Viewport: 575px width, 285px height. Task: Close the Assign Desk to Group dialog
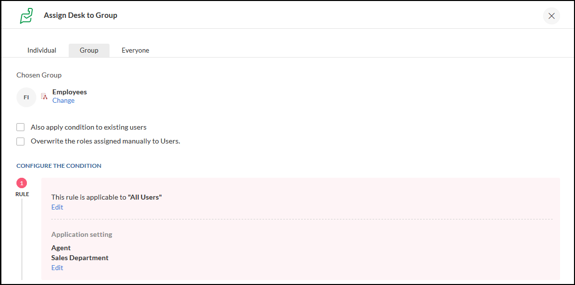point(551,16)
